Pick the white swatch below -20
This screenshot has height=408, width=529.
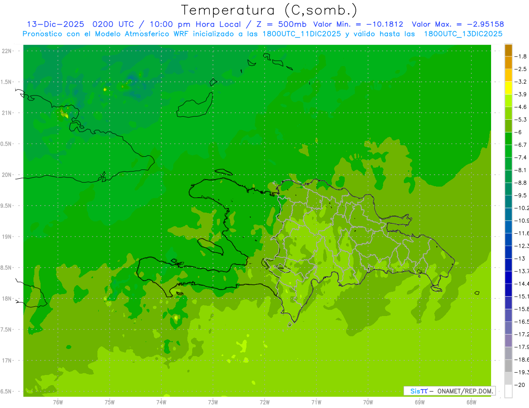coord(508,391)
